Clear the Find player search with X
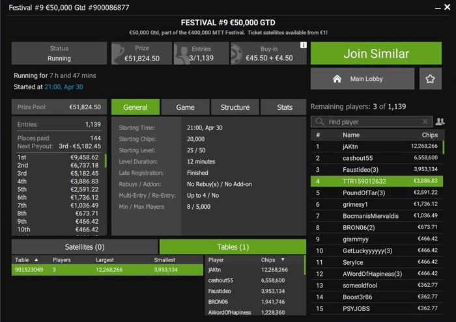456x322 pixels. pyautogui.click(x=425, y=122)
